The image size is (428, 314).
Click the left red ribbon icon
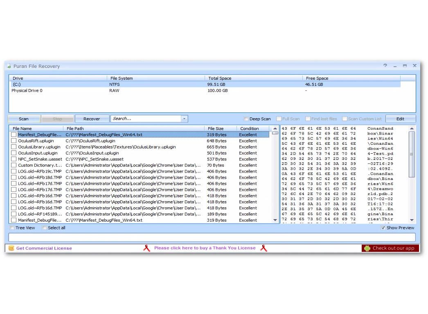(x=146, y=248)
